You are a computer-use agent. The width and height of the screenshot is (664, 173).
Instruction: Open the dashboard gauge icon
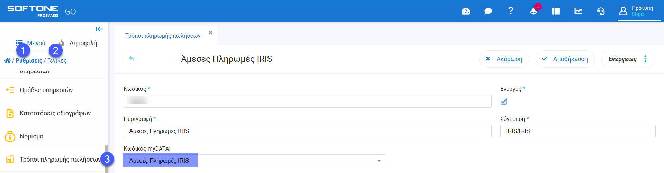pos(466,11)
